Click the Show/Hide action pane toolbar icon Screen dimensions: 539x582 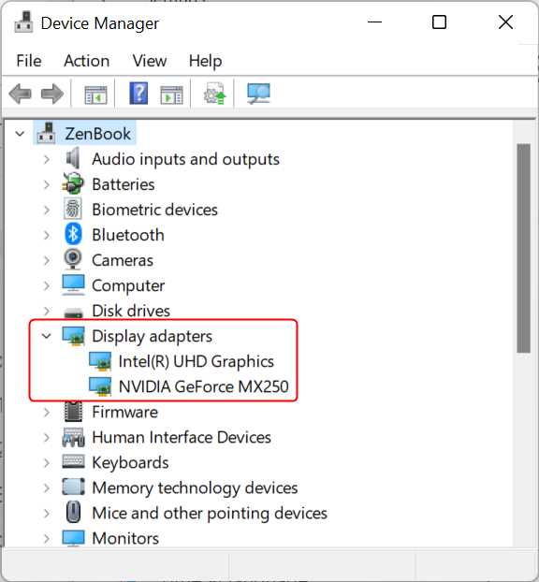pyautogui.click(x=171, y=95)
